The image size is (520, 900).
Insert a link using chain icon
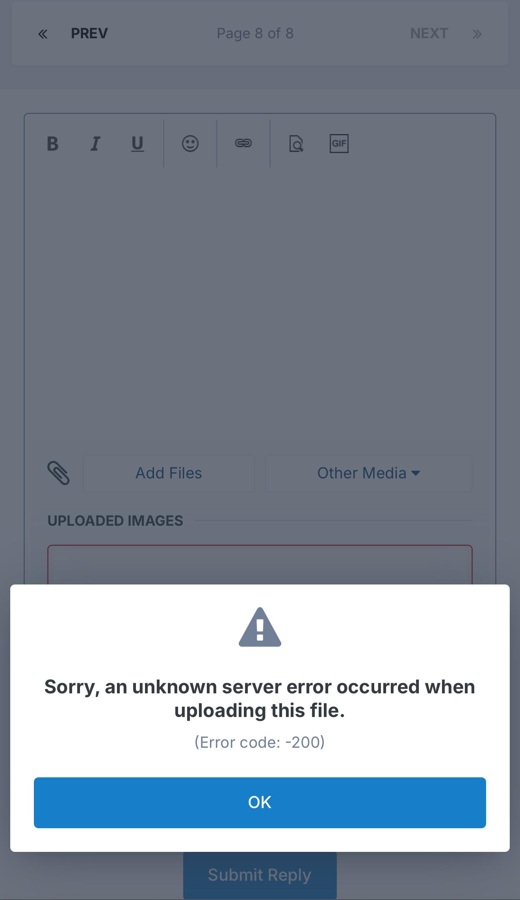click(243, 143)
